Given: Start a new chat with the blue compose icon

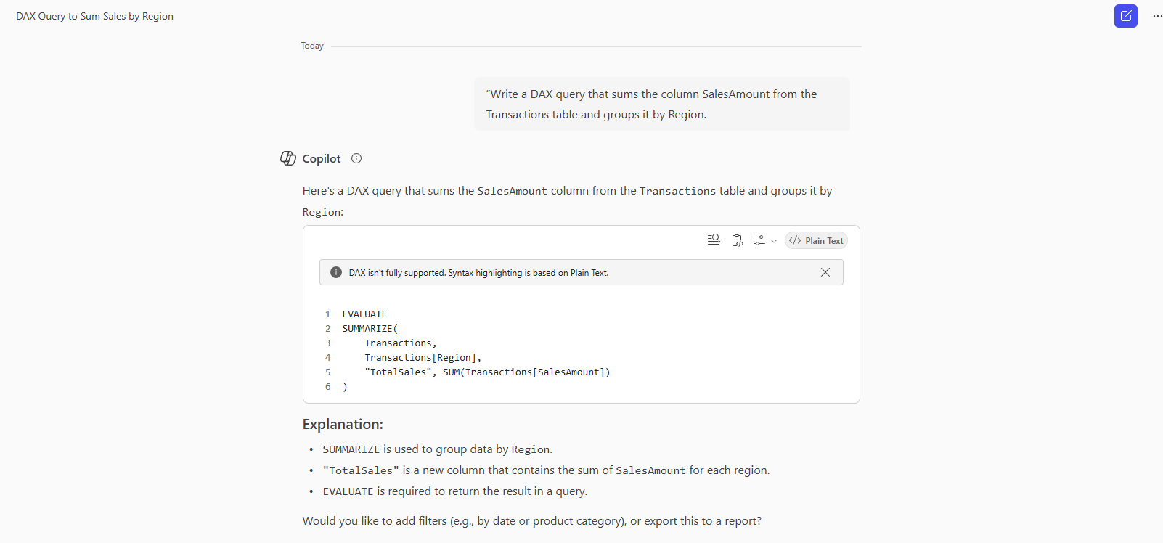Looking at the screenshot, I should 1125,16.
